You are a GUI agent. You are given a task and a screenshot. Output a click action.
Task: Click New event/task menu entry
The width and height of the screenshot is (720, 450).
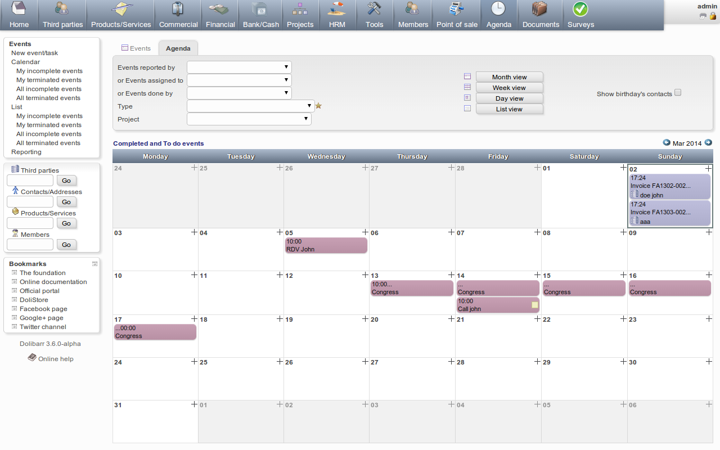click(x=34, y=53)
